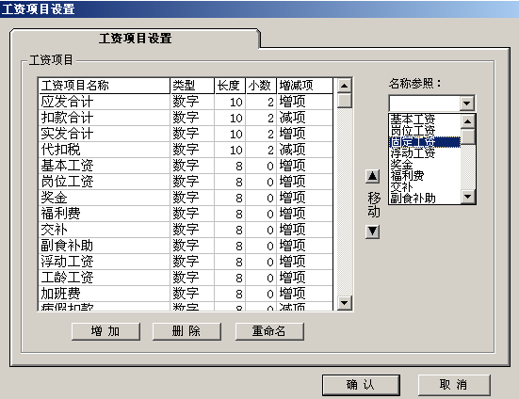Select the 工龄工资 row in table
This screenshot has height=399, width=519.
(x=186, y=278)
